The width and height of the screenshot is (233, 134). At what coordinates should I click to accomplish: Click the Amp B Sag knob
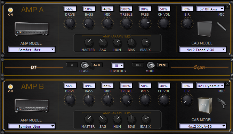pyautogui.click(x=103, y=119)
